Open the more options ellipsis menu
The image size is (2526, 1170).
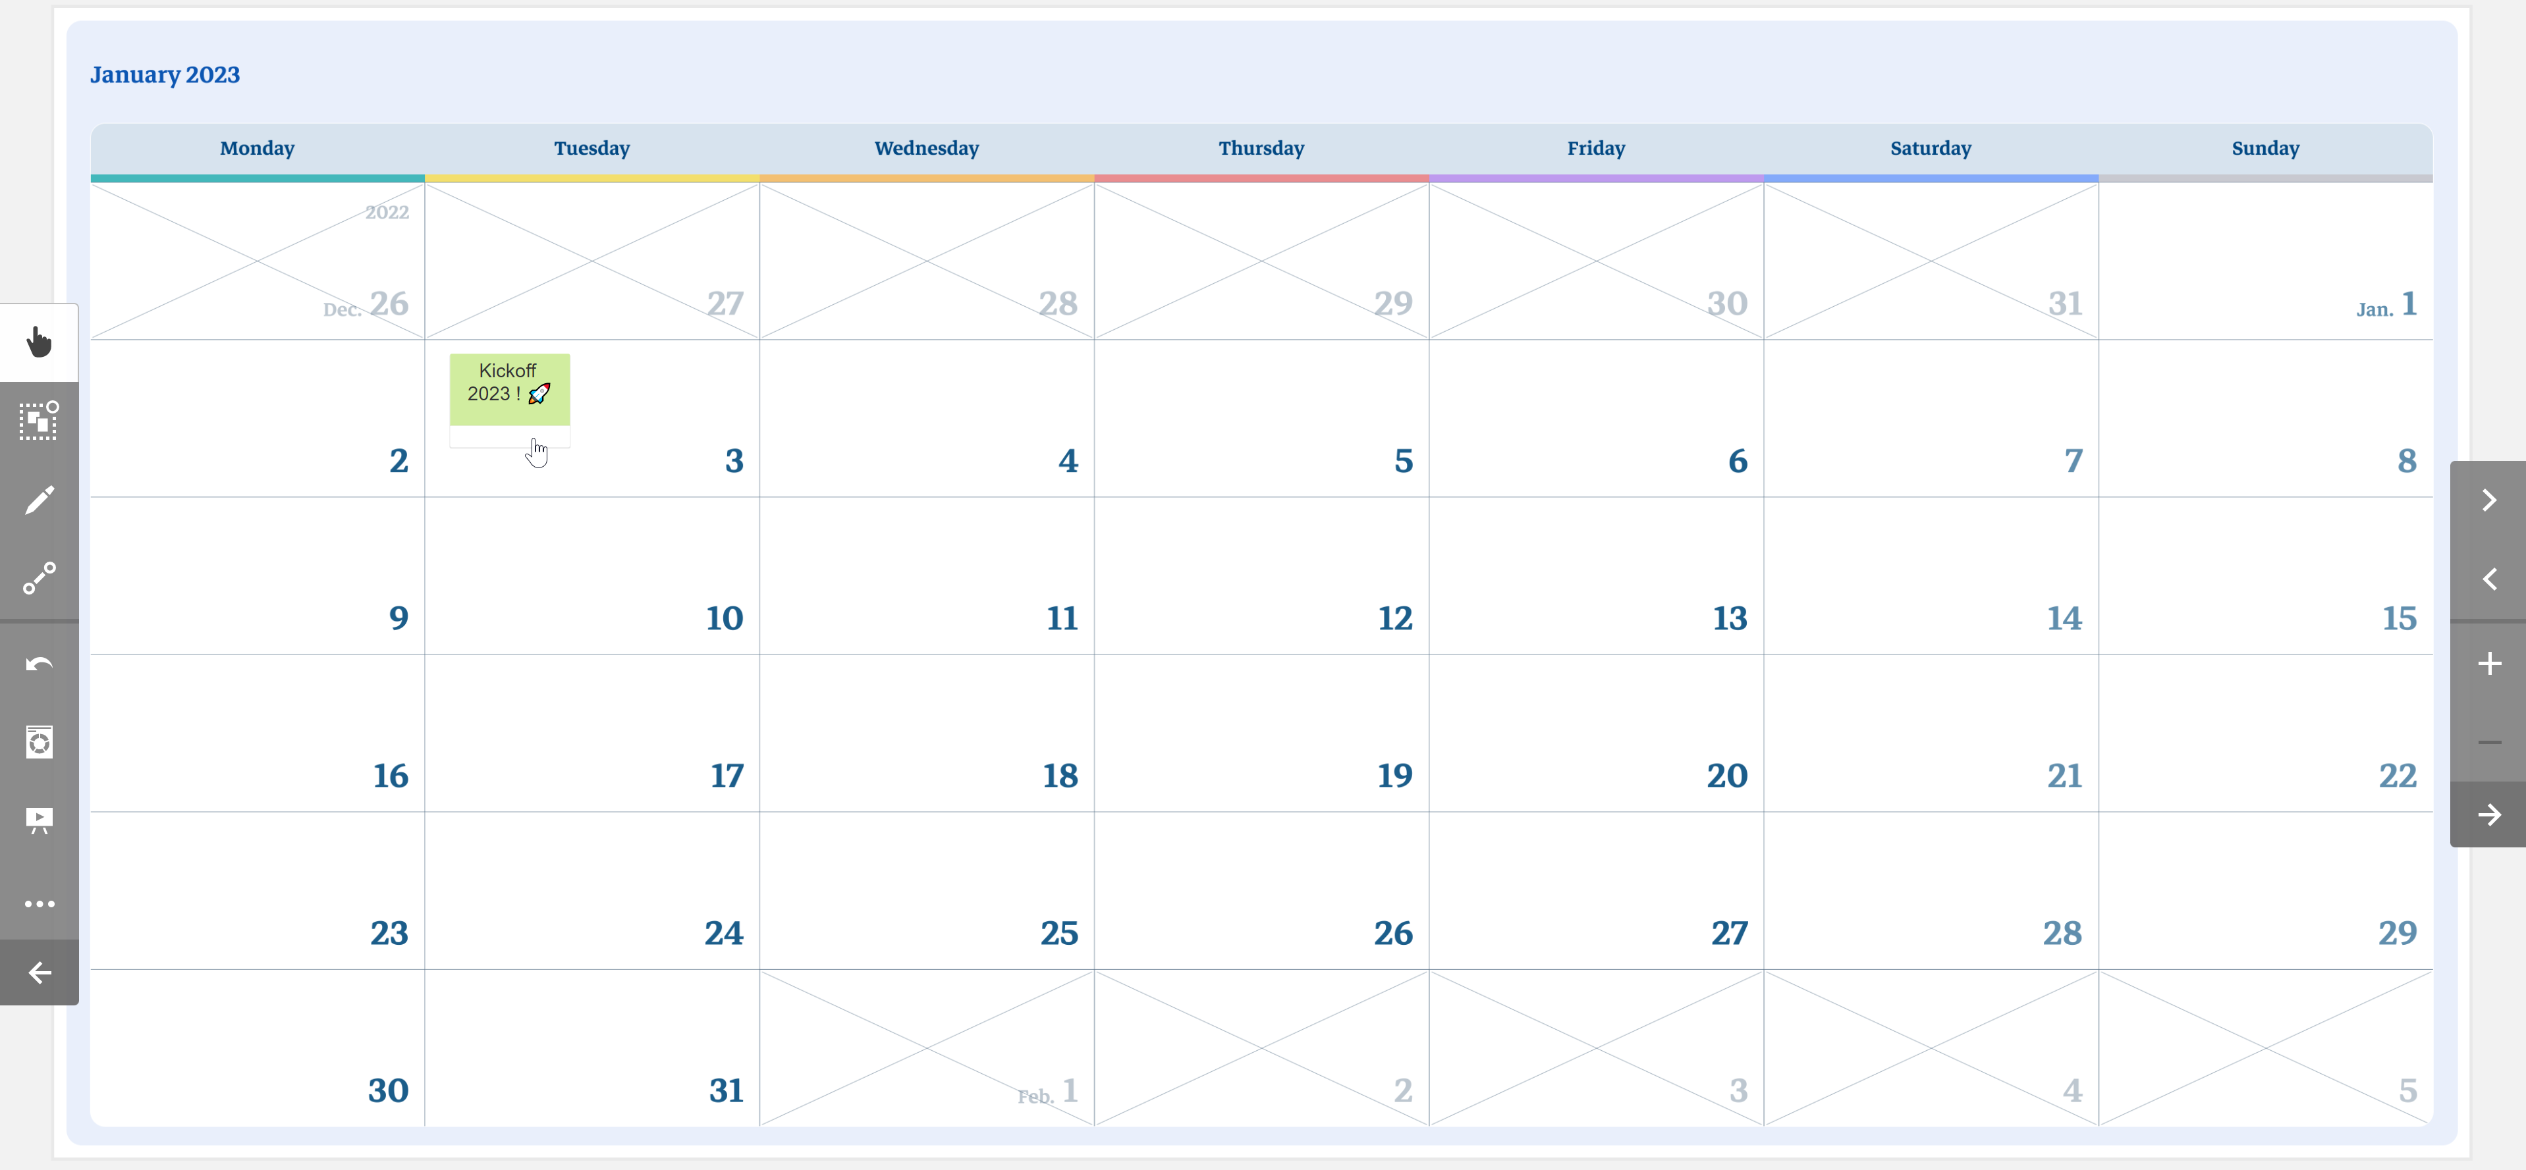click(x=40, y=903)
